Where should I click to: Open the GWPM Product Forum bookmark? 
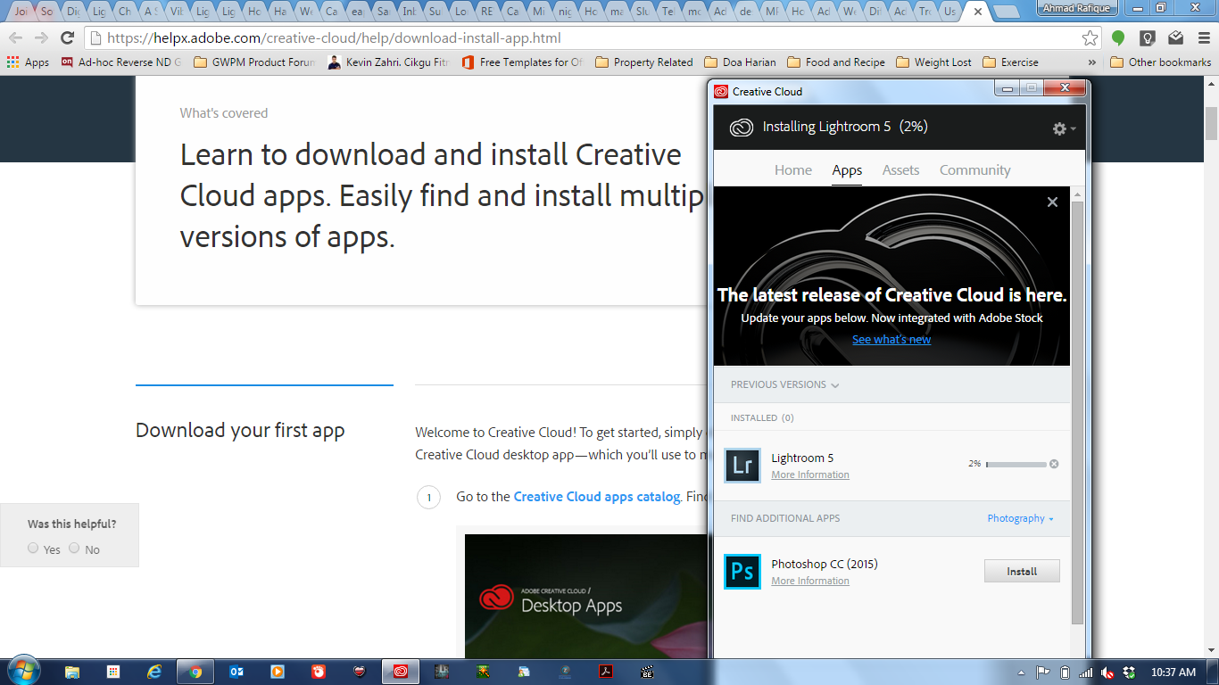click(x=254, y=62)
